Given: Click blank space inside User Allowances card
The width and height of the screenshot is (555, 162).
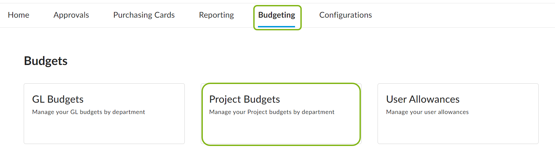Looking at the screenshot, I should (458, 132).
